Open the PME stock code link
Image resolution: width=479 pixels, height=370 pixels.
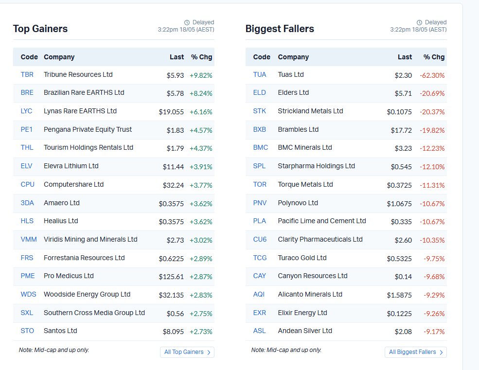(28, 276)
